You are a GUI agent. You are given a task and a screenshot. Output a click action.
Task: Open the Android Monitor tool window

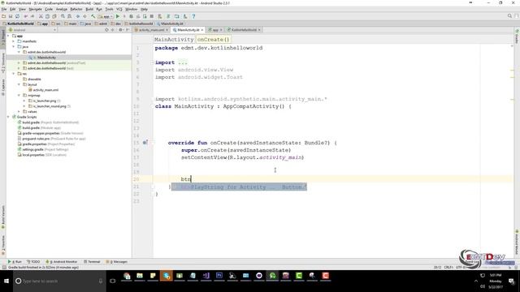click(x=62, y=261)
